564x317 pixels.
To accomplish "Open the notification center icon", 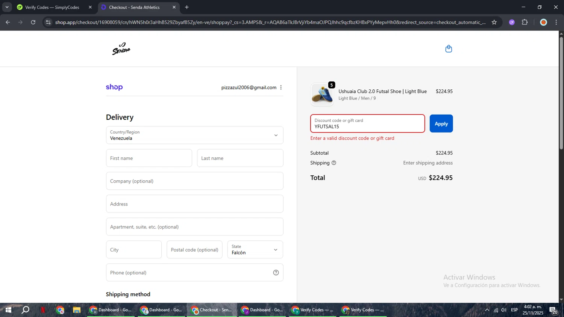I will (553, 310).
